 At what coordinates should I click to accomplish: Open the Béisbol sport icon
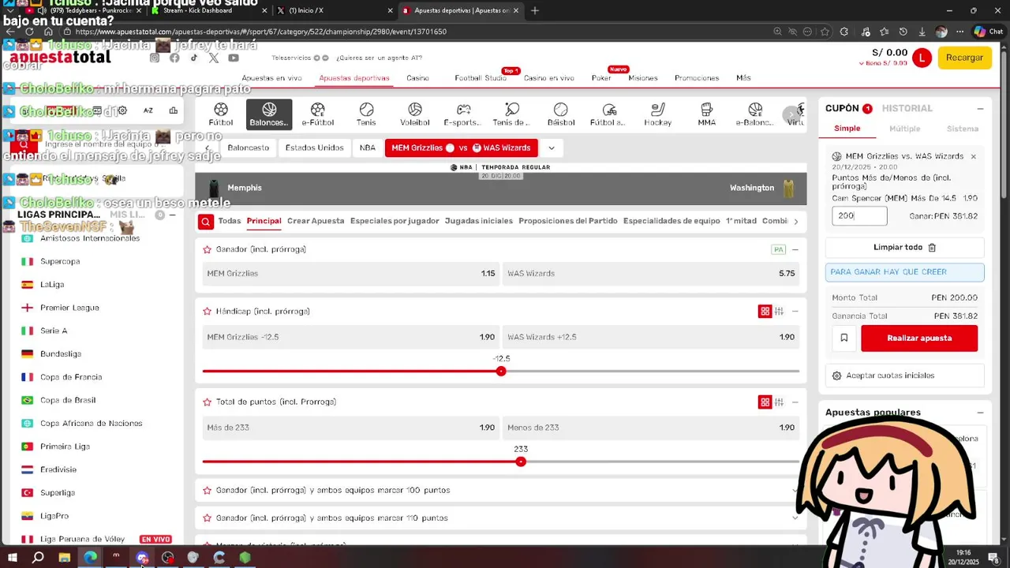(x=561, y=114)
